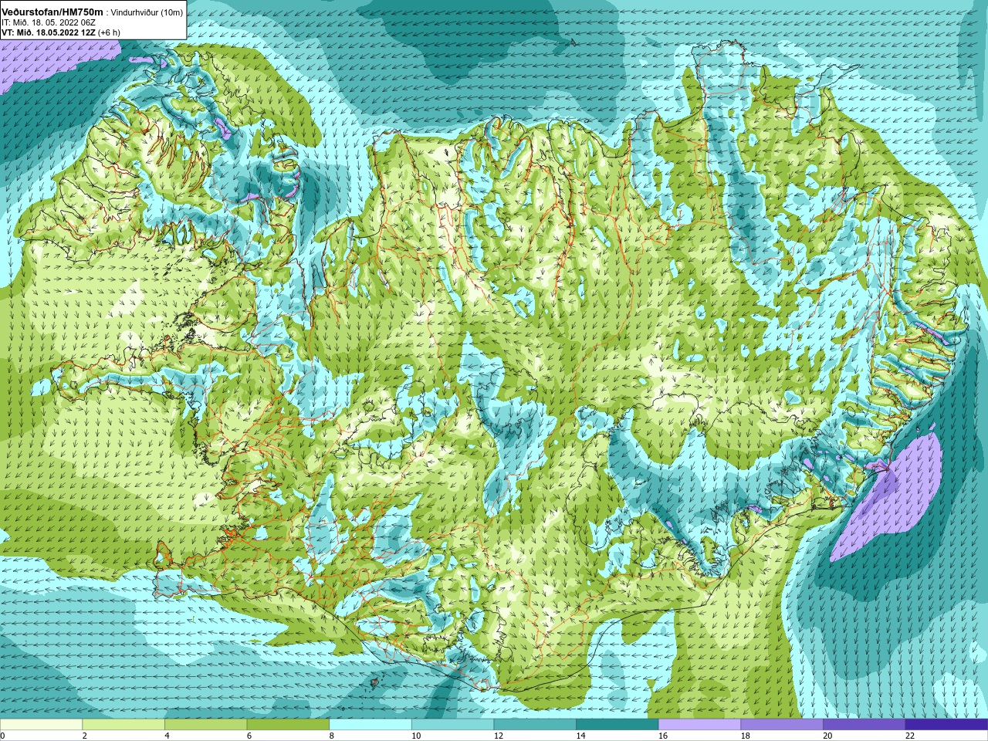Click the 16–18 light purple legend swatch
The height and width of the screenshot is (741, 988).
(699, 725)
